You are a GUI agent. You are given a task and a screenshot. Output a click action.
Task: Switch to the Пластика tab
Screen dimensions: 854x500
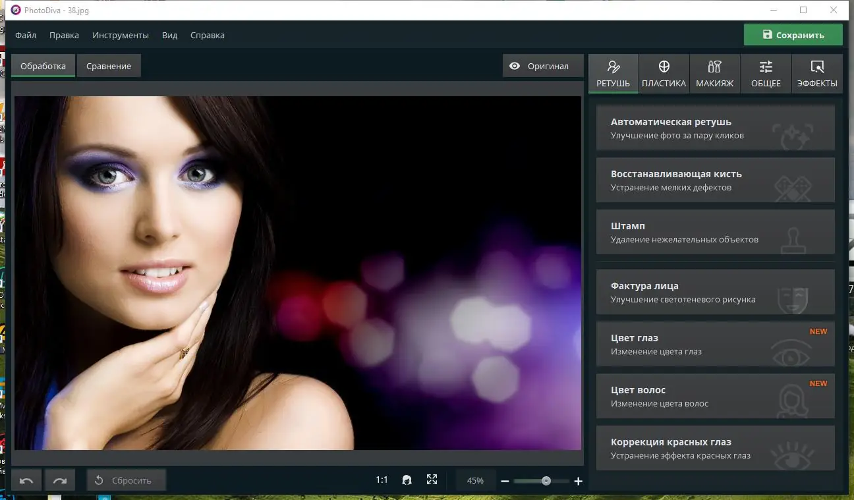click(x=664, y=73)
